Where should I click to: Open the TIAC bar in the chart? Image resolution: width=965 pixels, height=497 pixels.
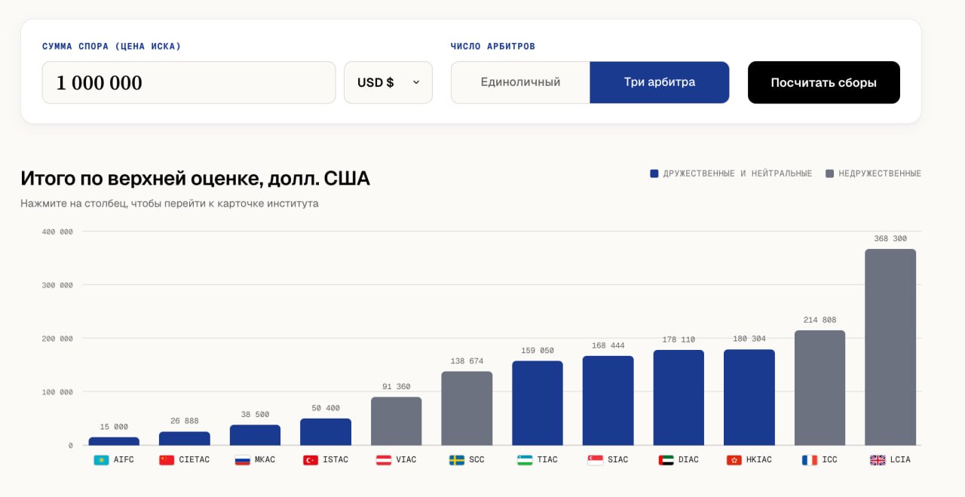pyautogui.click(x=538, y=403)
